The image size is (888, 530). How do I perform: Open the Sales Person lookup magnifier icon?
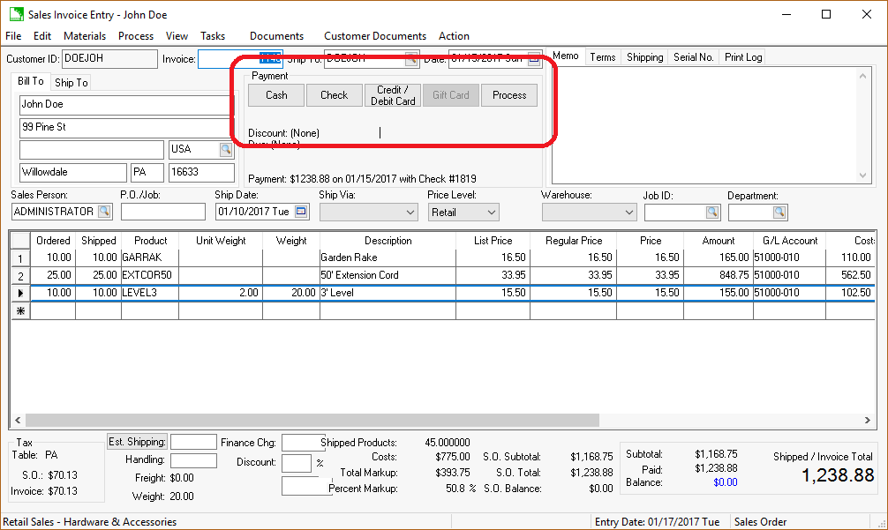tap(104, 212)
